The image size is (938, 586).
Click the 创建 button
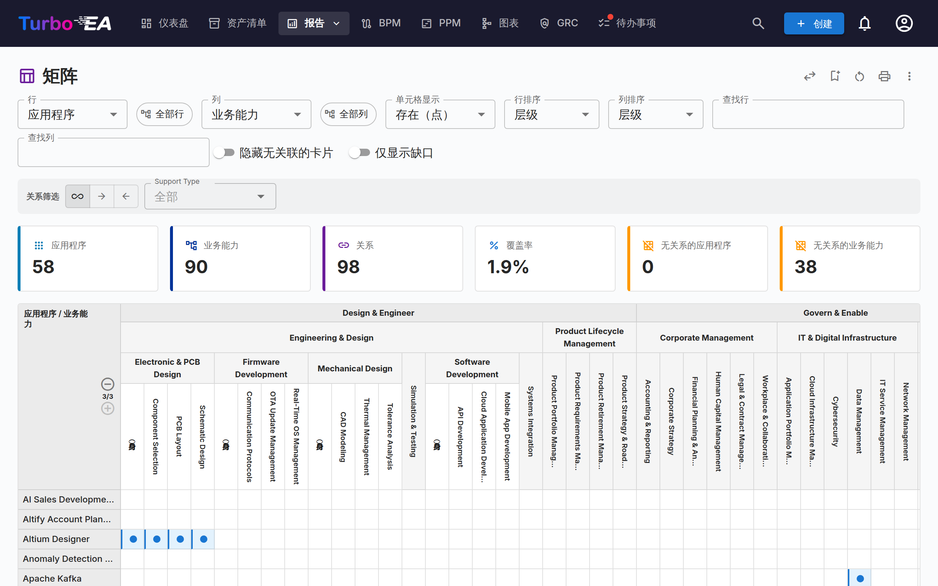[814, 24]
